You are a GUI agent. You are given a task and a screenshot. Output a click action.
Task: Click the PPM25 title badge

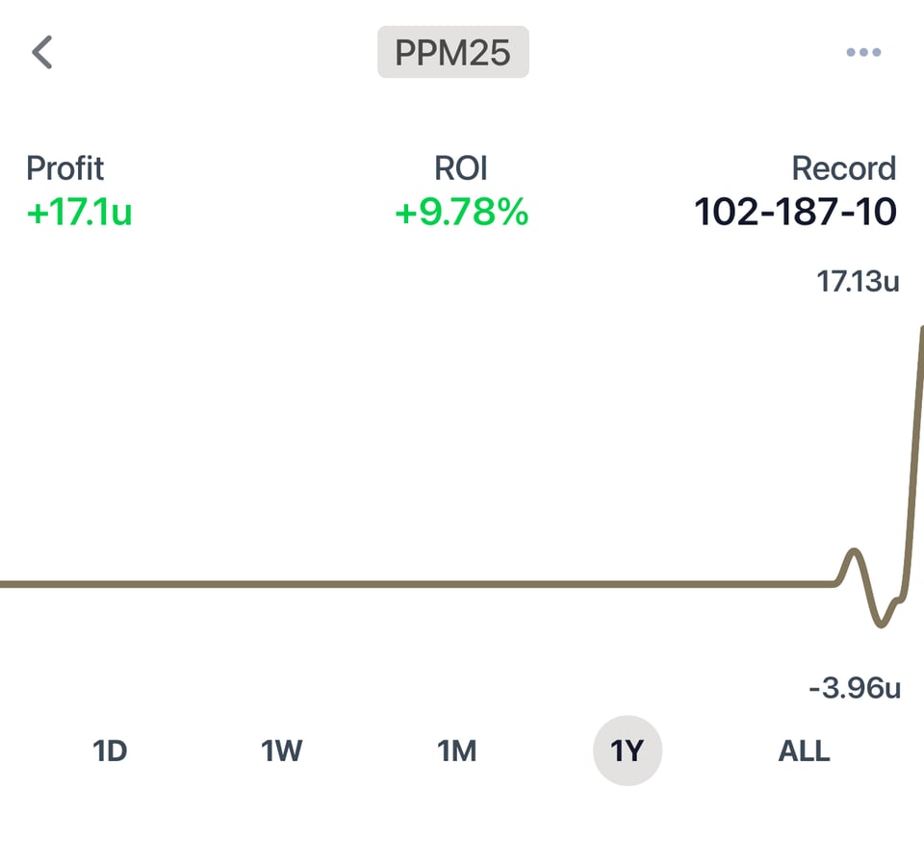coord(453,53)
